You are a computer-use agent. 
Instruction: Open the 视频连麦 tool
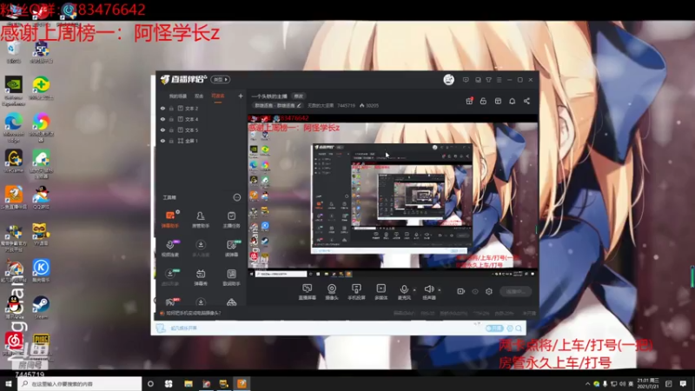pyautogui.click(x=169, y=249)
